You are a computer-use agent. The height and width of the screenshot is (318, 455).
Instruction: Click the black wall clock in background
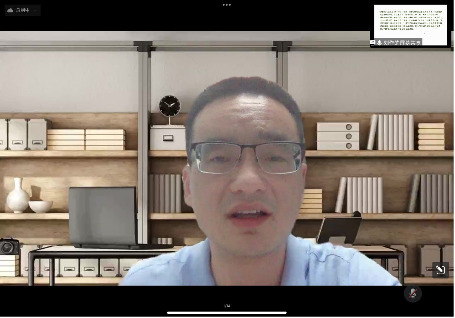click(170, 106)
